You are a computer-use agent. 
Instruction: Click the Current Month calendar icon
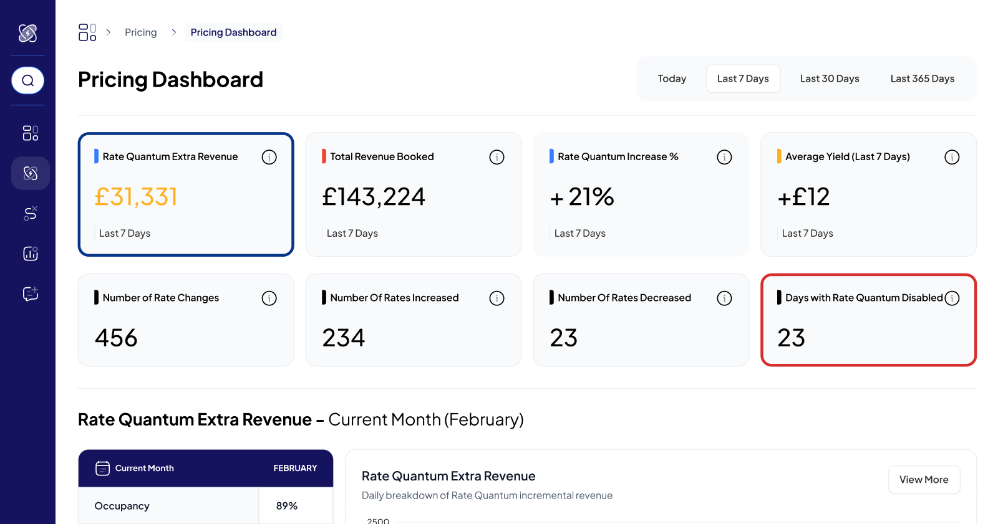pos(102,468)
